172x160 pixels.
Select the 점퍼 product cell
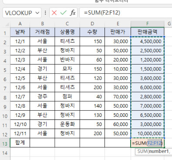pyautogui.click(x=67, y=97)
